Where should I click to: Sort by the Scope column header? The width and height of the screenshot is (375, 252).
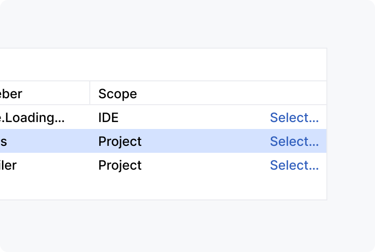click(118, 93)
